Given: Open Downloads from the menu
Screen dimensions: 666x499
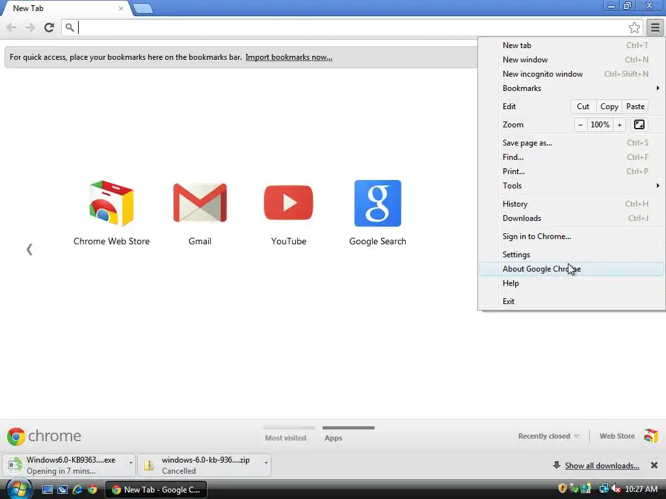Looking at the screenshot, I should coord(572,218).
